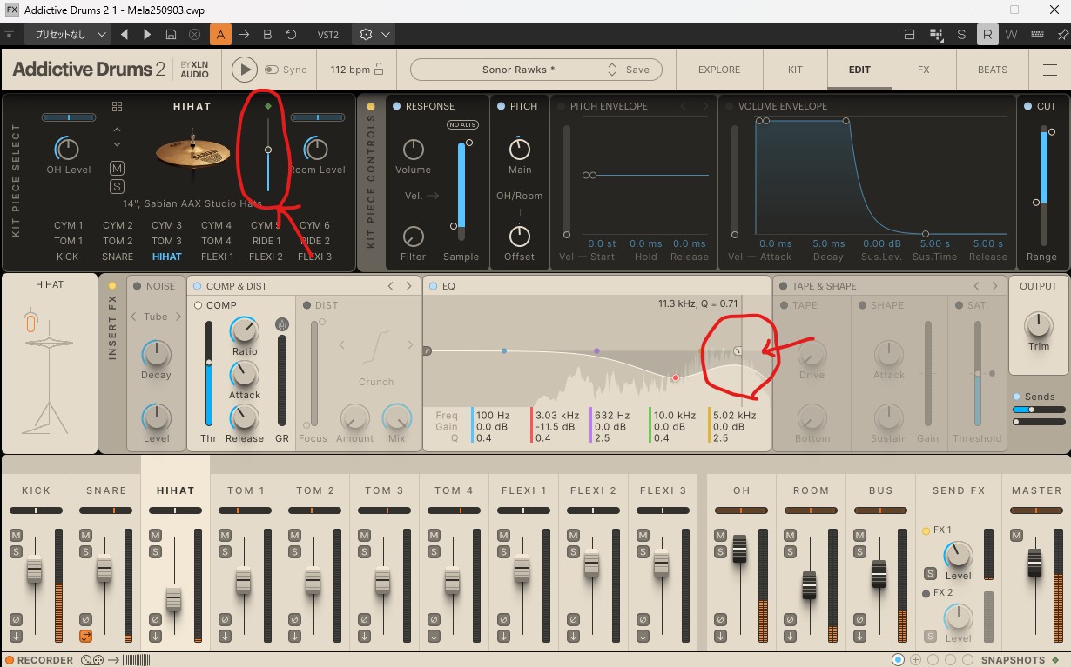The image size is (1071, 667).
Task: Select the KICK kit piece
Action: pyautogui.click(x=67, y=257)
